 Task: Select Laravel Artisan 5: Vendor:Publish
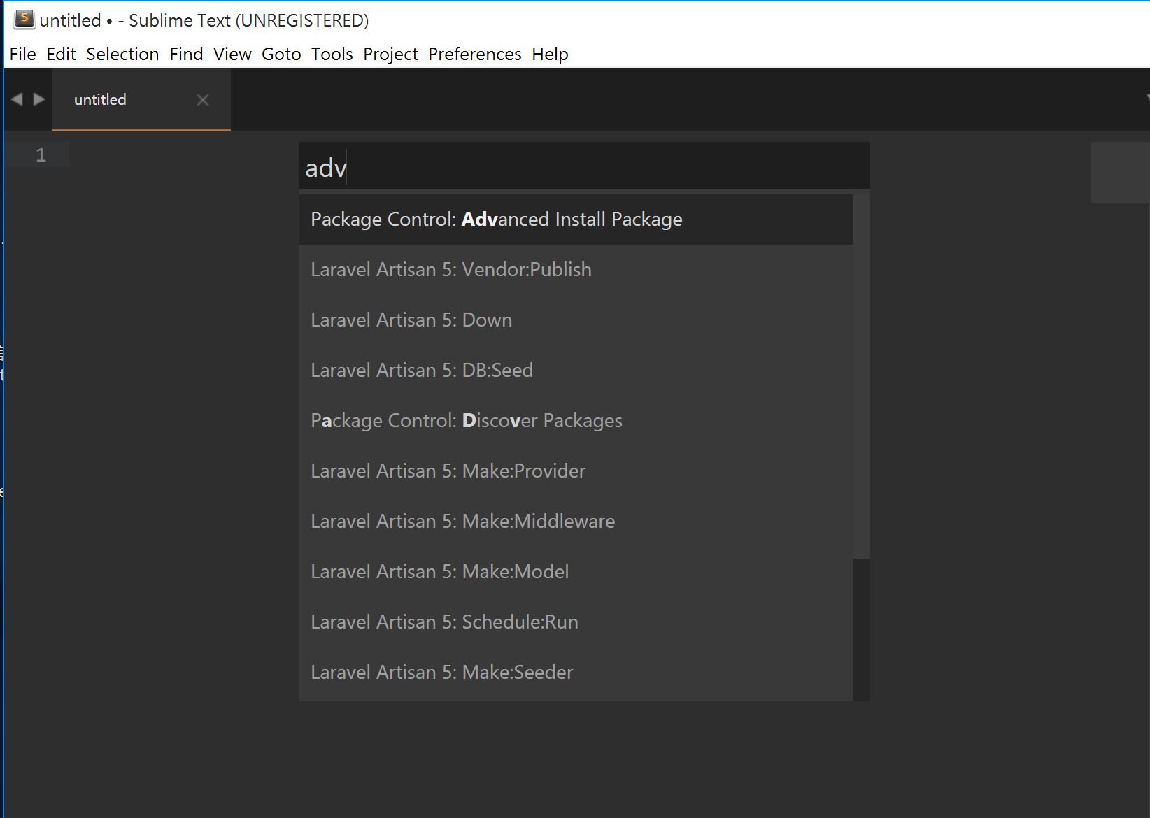(x=576, y=270)
